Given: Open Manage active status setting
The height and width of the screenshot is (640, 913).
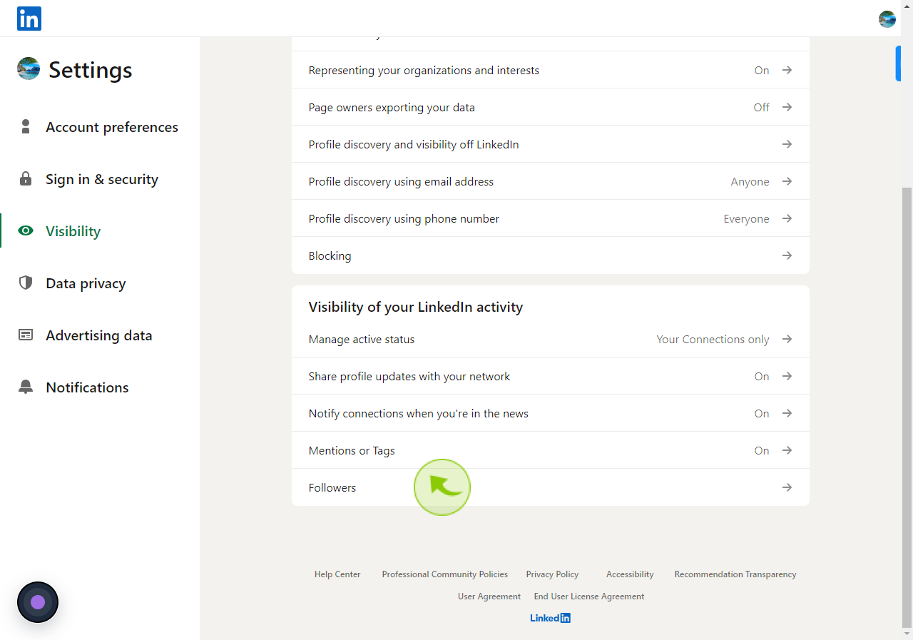Looking at the screenshot, I should tap(551, 339).
